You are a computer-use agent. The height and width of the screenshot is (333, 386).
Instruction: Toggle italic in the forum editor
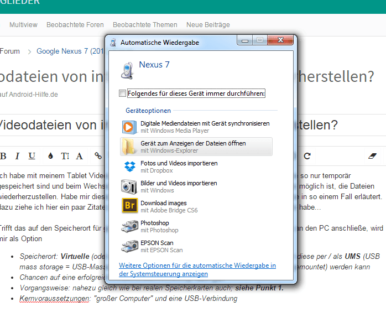click(x=17, y=156)
